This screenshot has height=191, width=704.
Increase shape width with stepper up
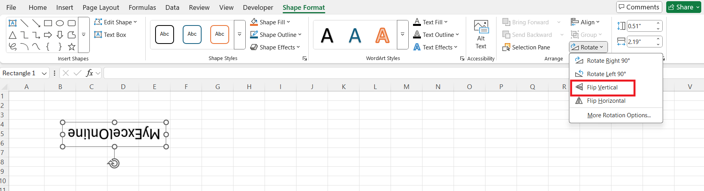click(658, 39)
